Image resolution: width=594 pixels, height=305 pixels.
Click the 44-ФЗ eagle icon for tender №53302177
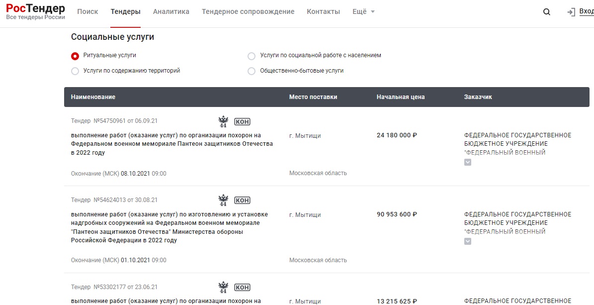point(223,287)
